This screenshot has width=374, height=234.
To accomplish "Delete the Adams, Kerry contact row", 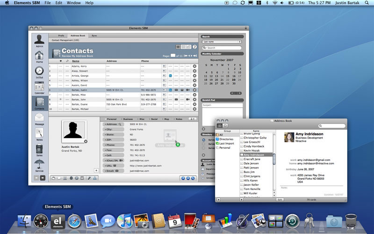I will [194, 66].
